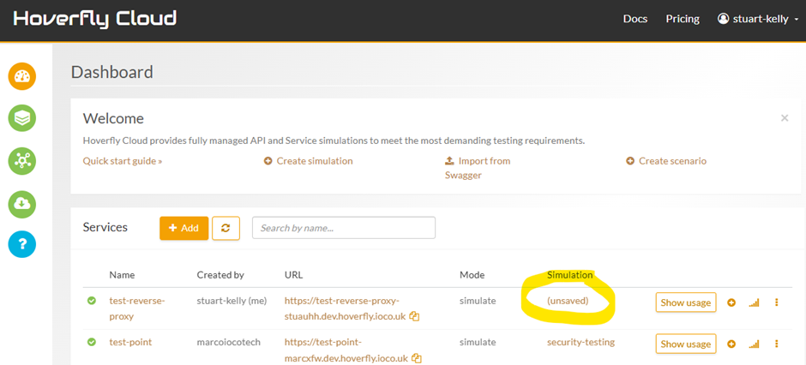Image resolution: width=806 pixels, height=365 pixels.
Task: Copy the test-point service URL
Action: [417, 358]
